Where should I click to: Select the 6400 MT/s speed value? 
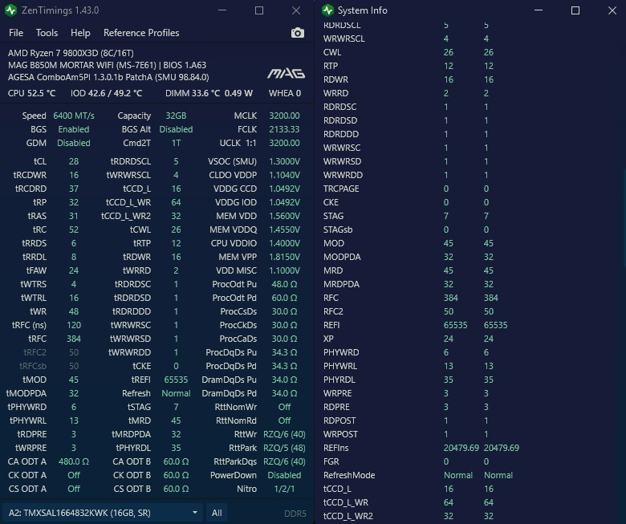click(x=74, y=116)
